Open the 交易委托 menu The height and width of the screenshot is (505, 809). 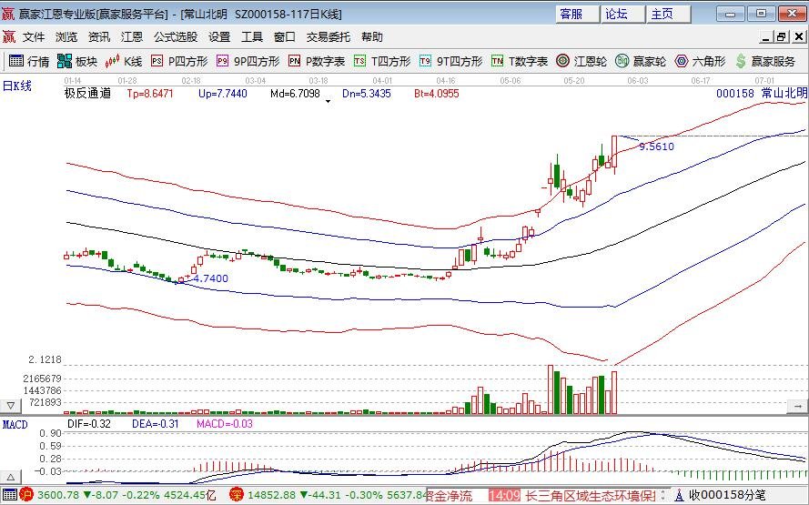coord(329,37)
